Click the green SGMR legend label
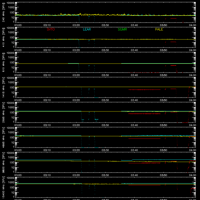 122,29
